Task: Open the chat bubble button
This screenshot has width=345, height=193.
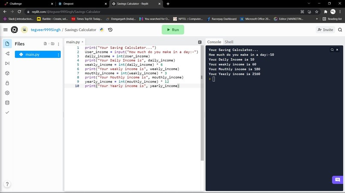Action: [x=338, y=180]
